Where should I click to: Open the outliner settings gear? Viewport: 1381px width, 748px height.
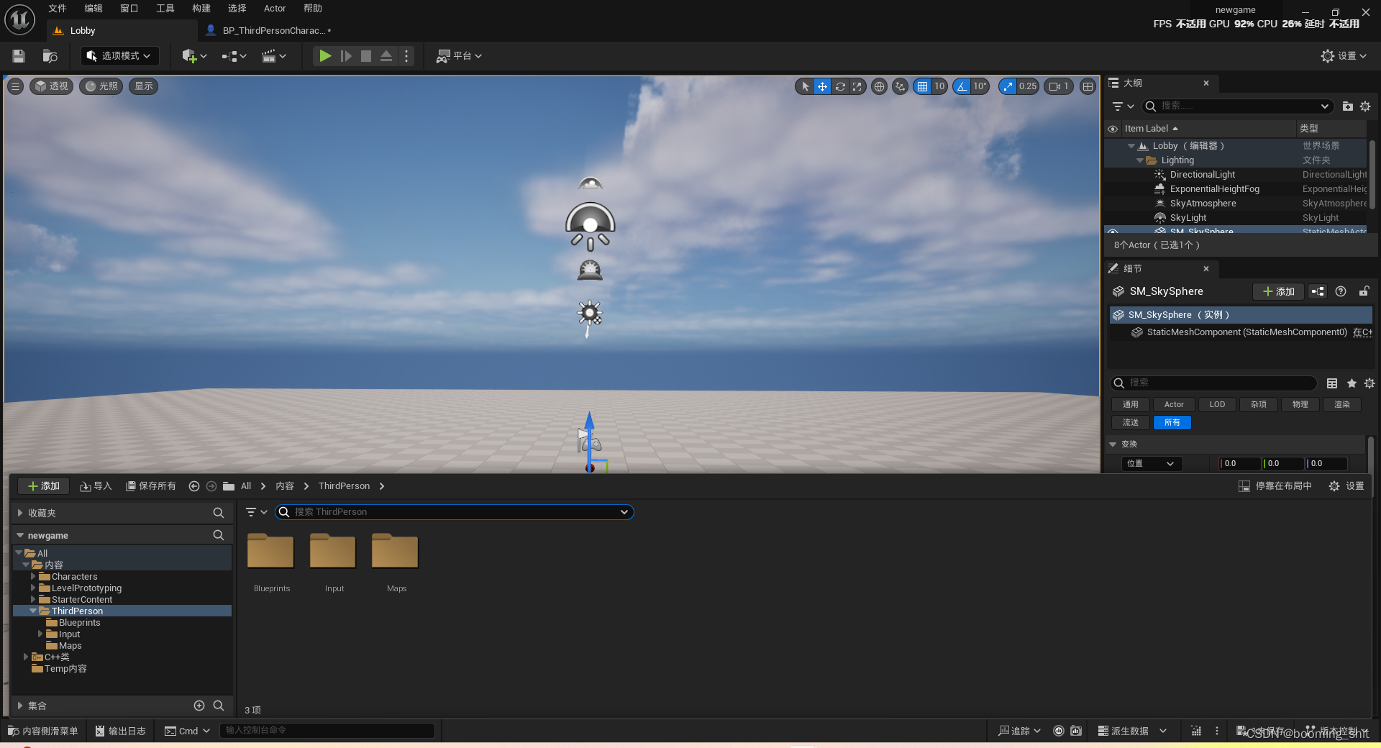tap(1365, 106)
